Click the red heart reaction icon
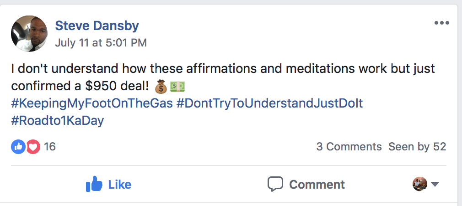The width and height of the screenshot is (462, 206). [x=33, y=147]
